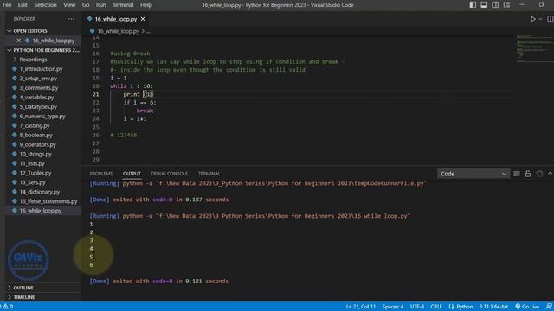Maximize panel size chevron icon
The height and width of the screenshot is (311, 554).
551,174
